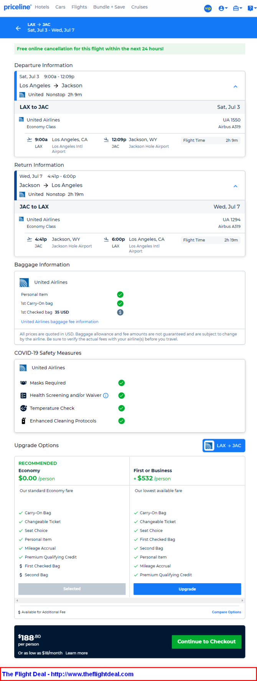The height and width of the screenshot is (681, 257).
Task: Go back using the left arrow
Action: (18, 28)
